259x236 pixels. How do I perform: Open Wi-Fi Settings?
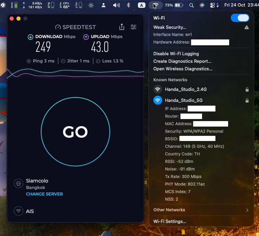click(201, 221)
